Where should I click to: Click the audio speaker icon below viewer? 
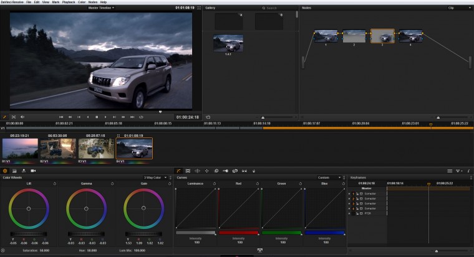click(x=23, y=117)
